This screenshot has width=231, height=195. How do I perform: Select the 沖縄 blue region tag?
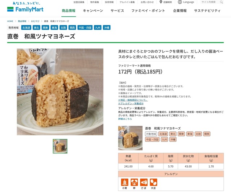pos(107,27)
